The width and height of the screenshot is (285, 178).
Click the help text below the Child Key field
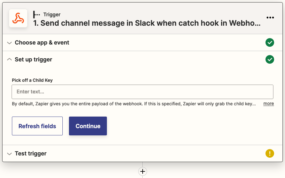[x=134, y=104]
